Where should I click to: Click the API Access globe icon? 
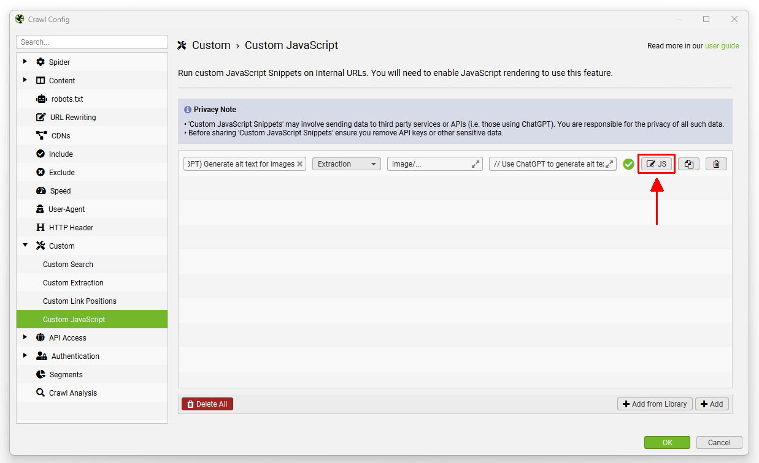[40, 337]
